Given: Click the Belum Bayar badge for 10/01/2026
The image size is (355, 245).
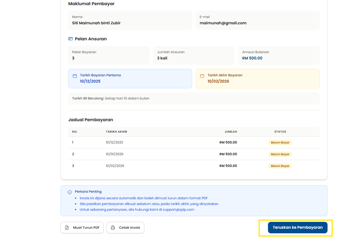Looking at the screenshot, I should point(280,154).
